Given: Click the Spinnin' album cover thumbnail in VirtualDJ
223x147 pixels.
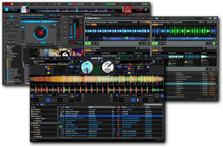Looking at the screenshot, I should (65, 53).
